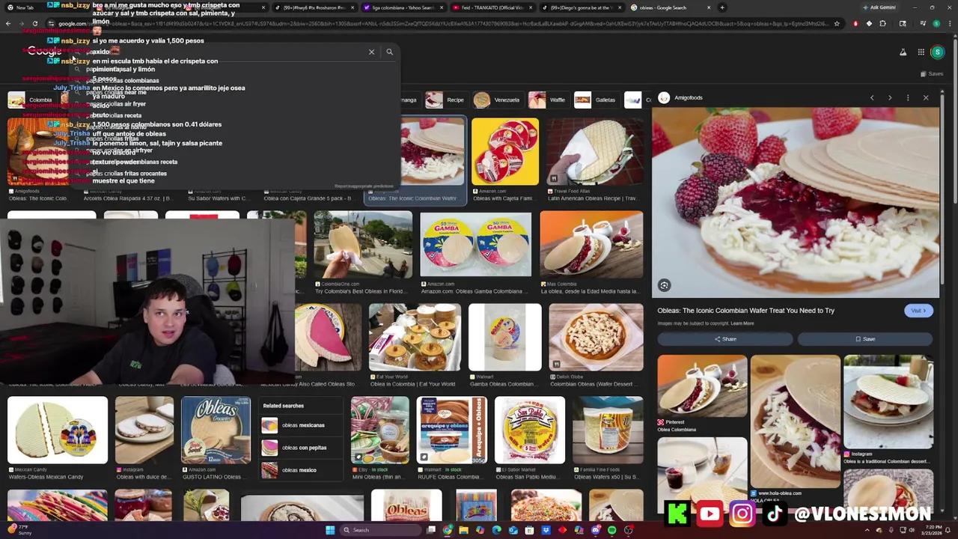The width and height of the screenshot is (958, 539).
Task: Select the Recipe filter chip
Action: click(446, 100)
